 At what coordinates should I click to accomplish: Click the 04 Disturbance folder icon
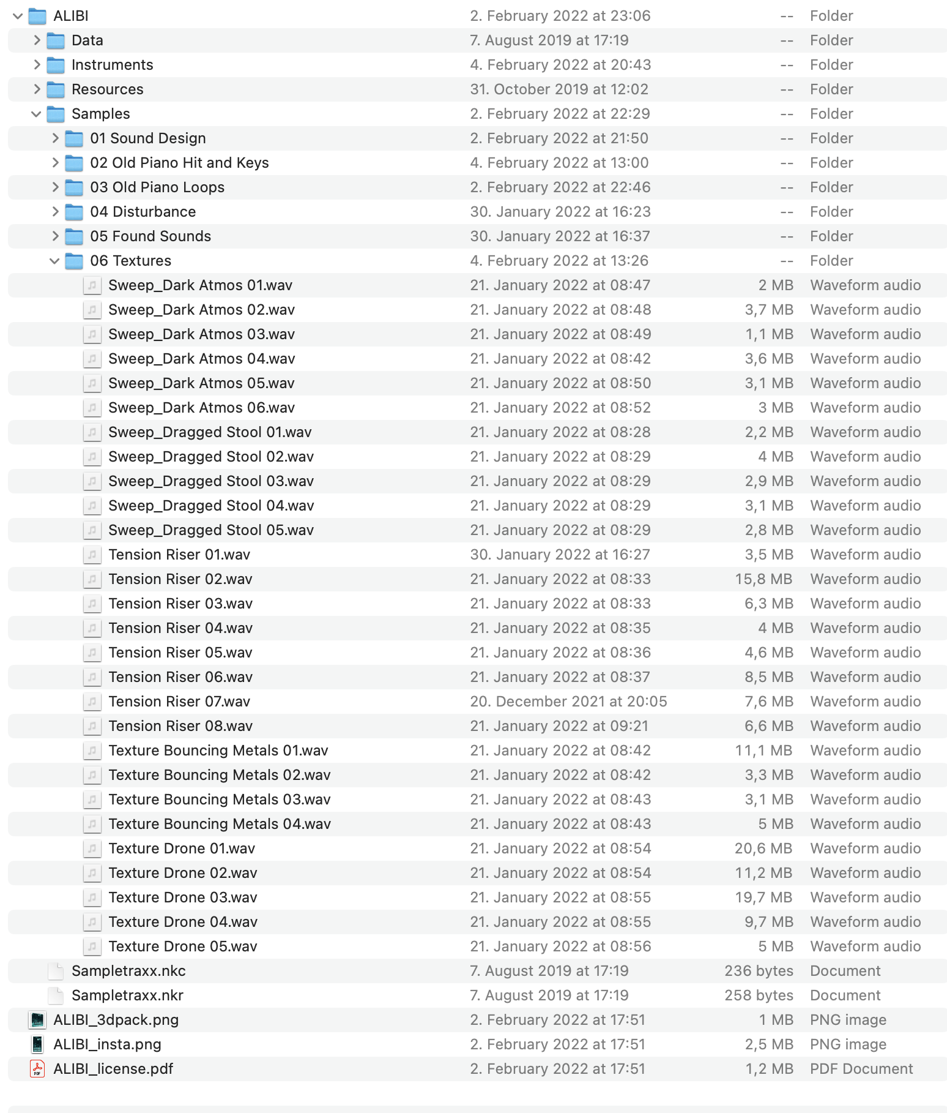74,212
